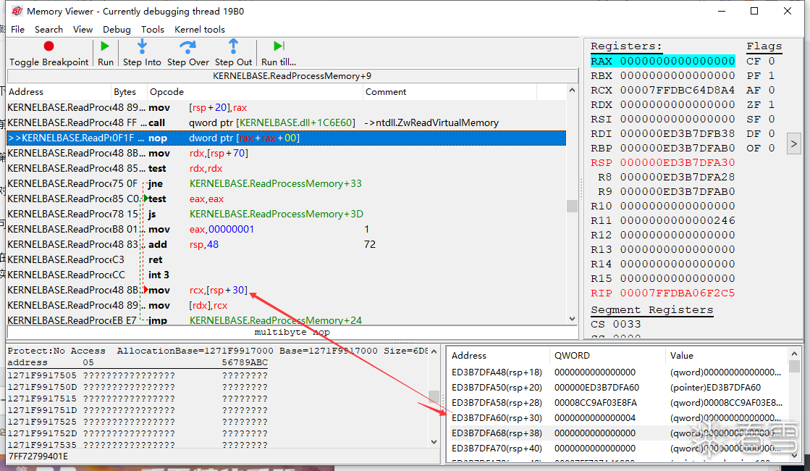Click the PF flag value
Viewport: 810px width, 471px height.
pos(771,75)
